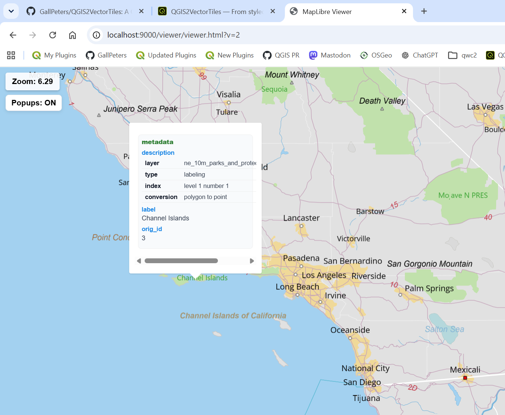Open the OSGeo bookmark

click(376, 55)
